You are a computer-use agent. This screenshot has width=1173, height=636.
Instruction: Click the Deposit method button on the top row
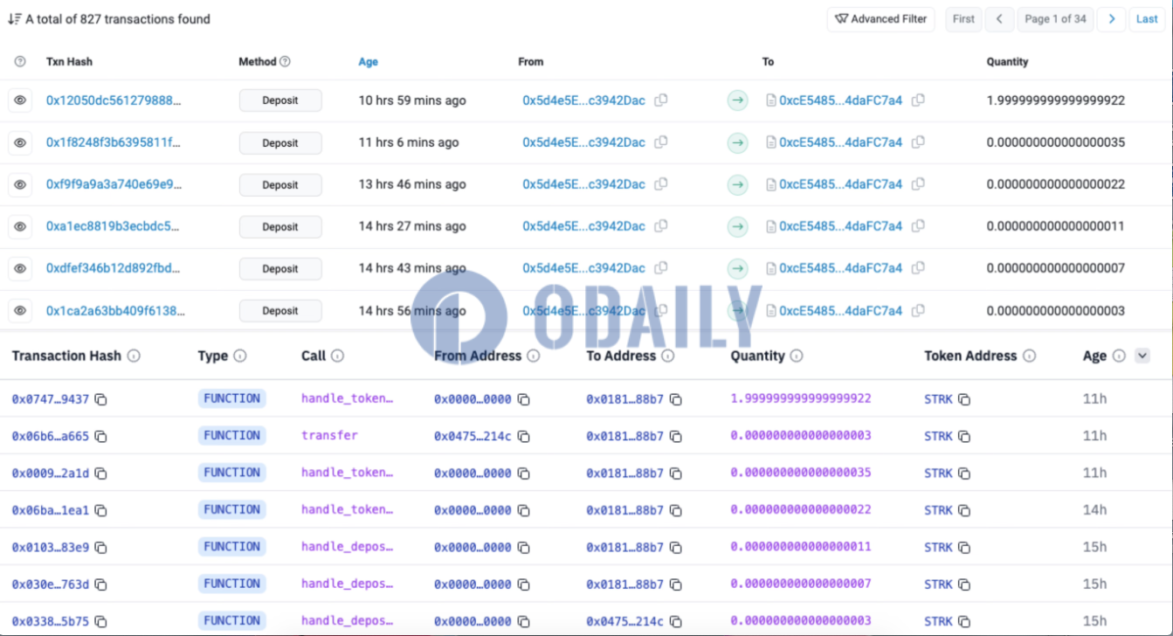279,100
